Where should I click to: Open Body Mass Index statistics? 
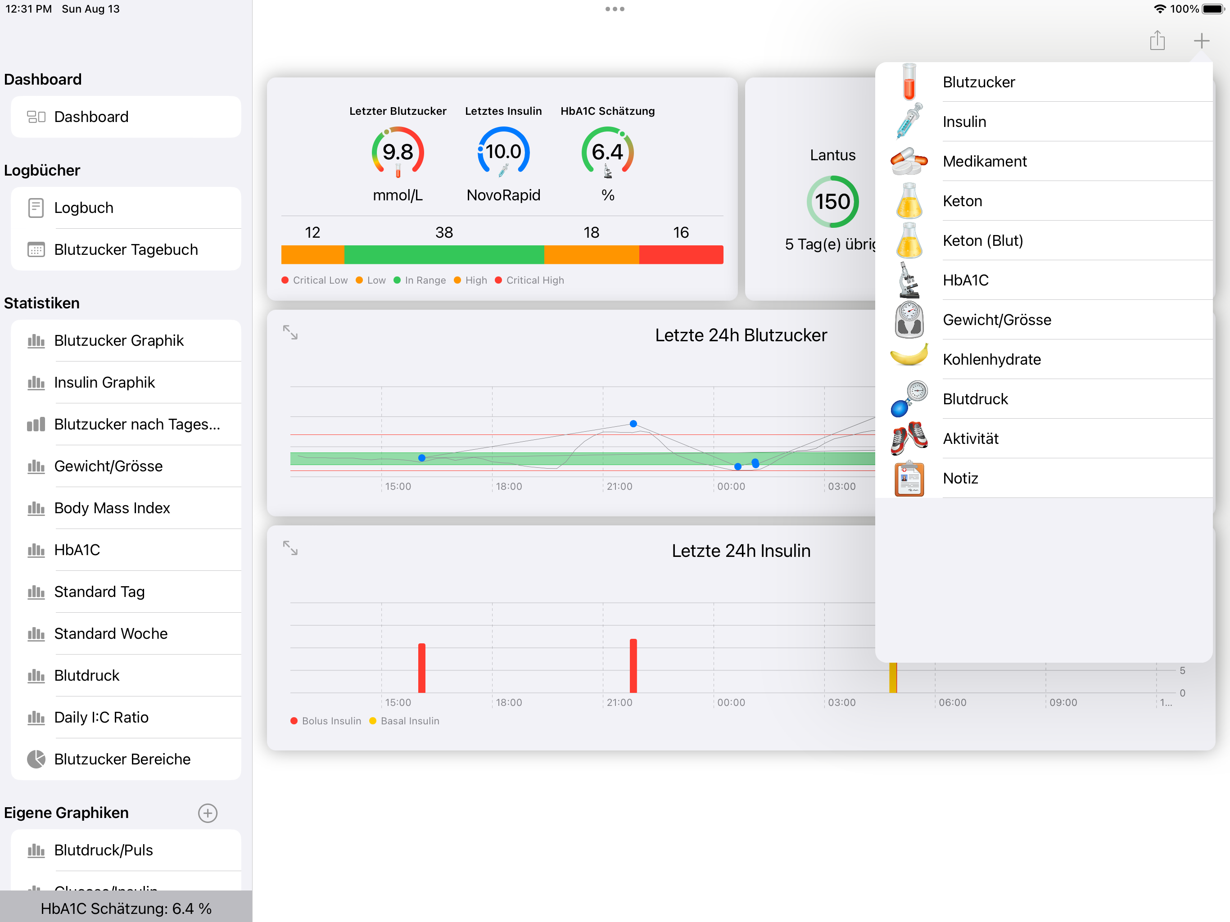126,508
